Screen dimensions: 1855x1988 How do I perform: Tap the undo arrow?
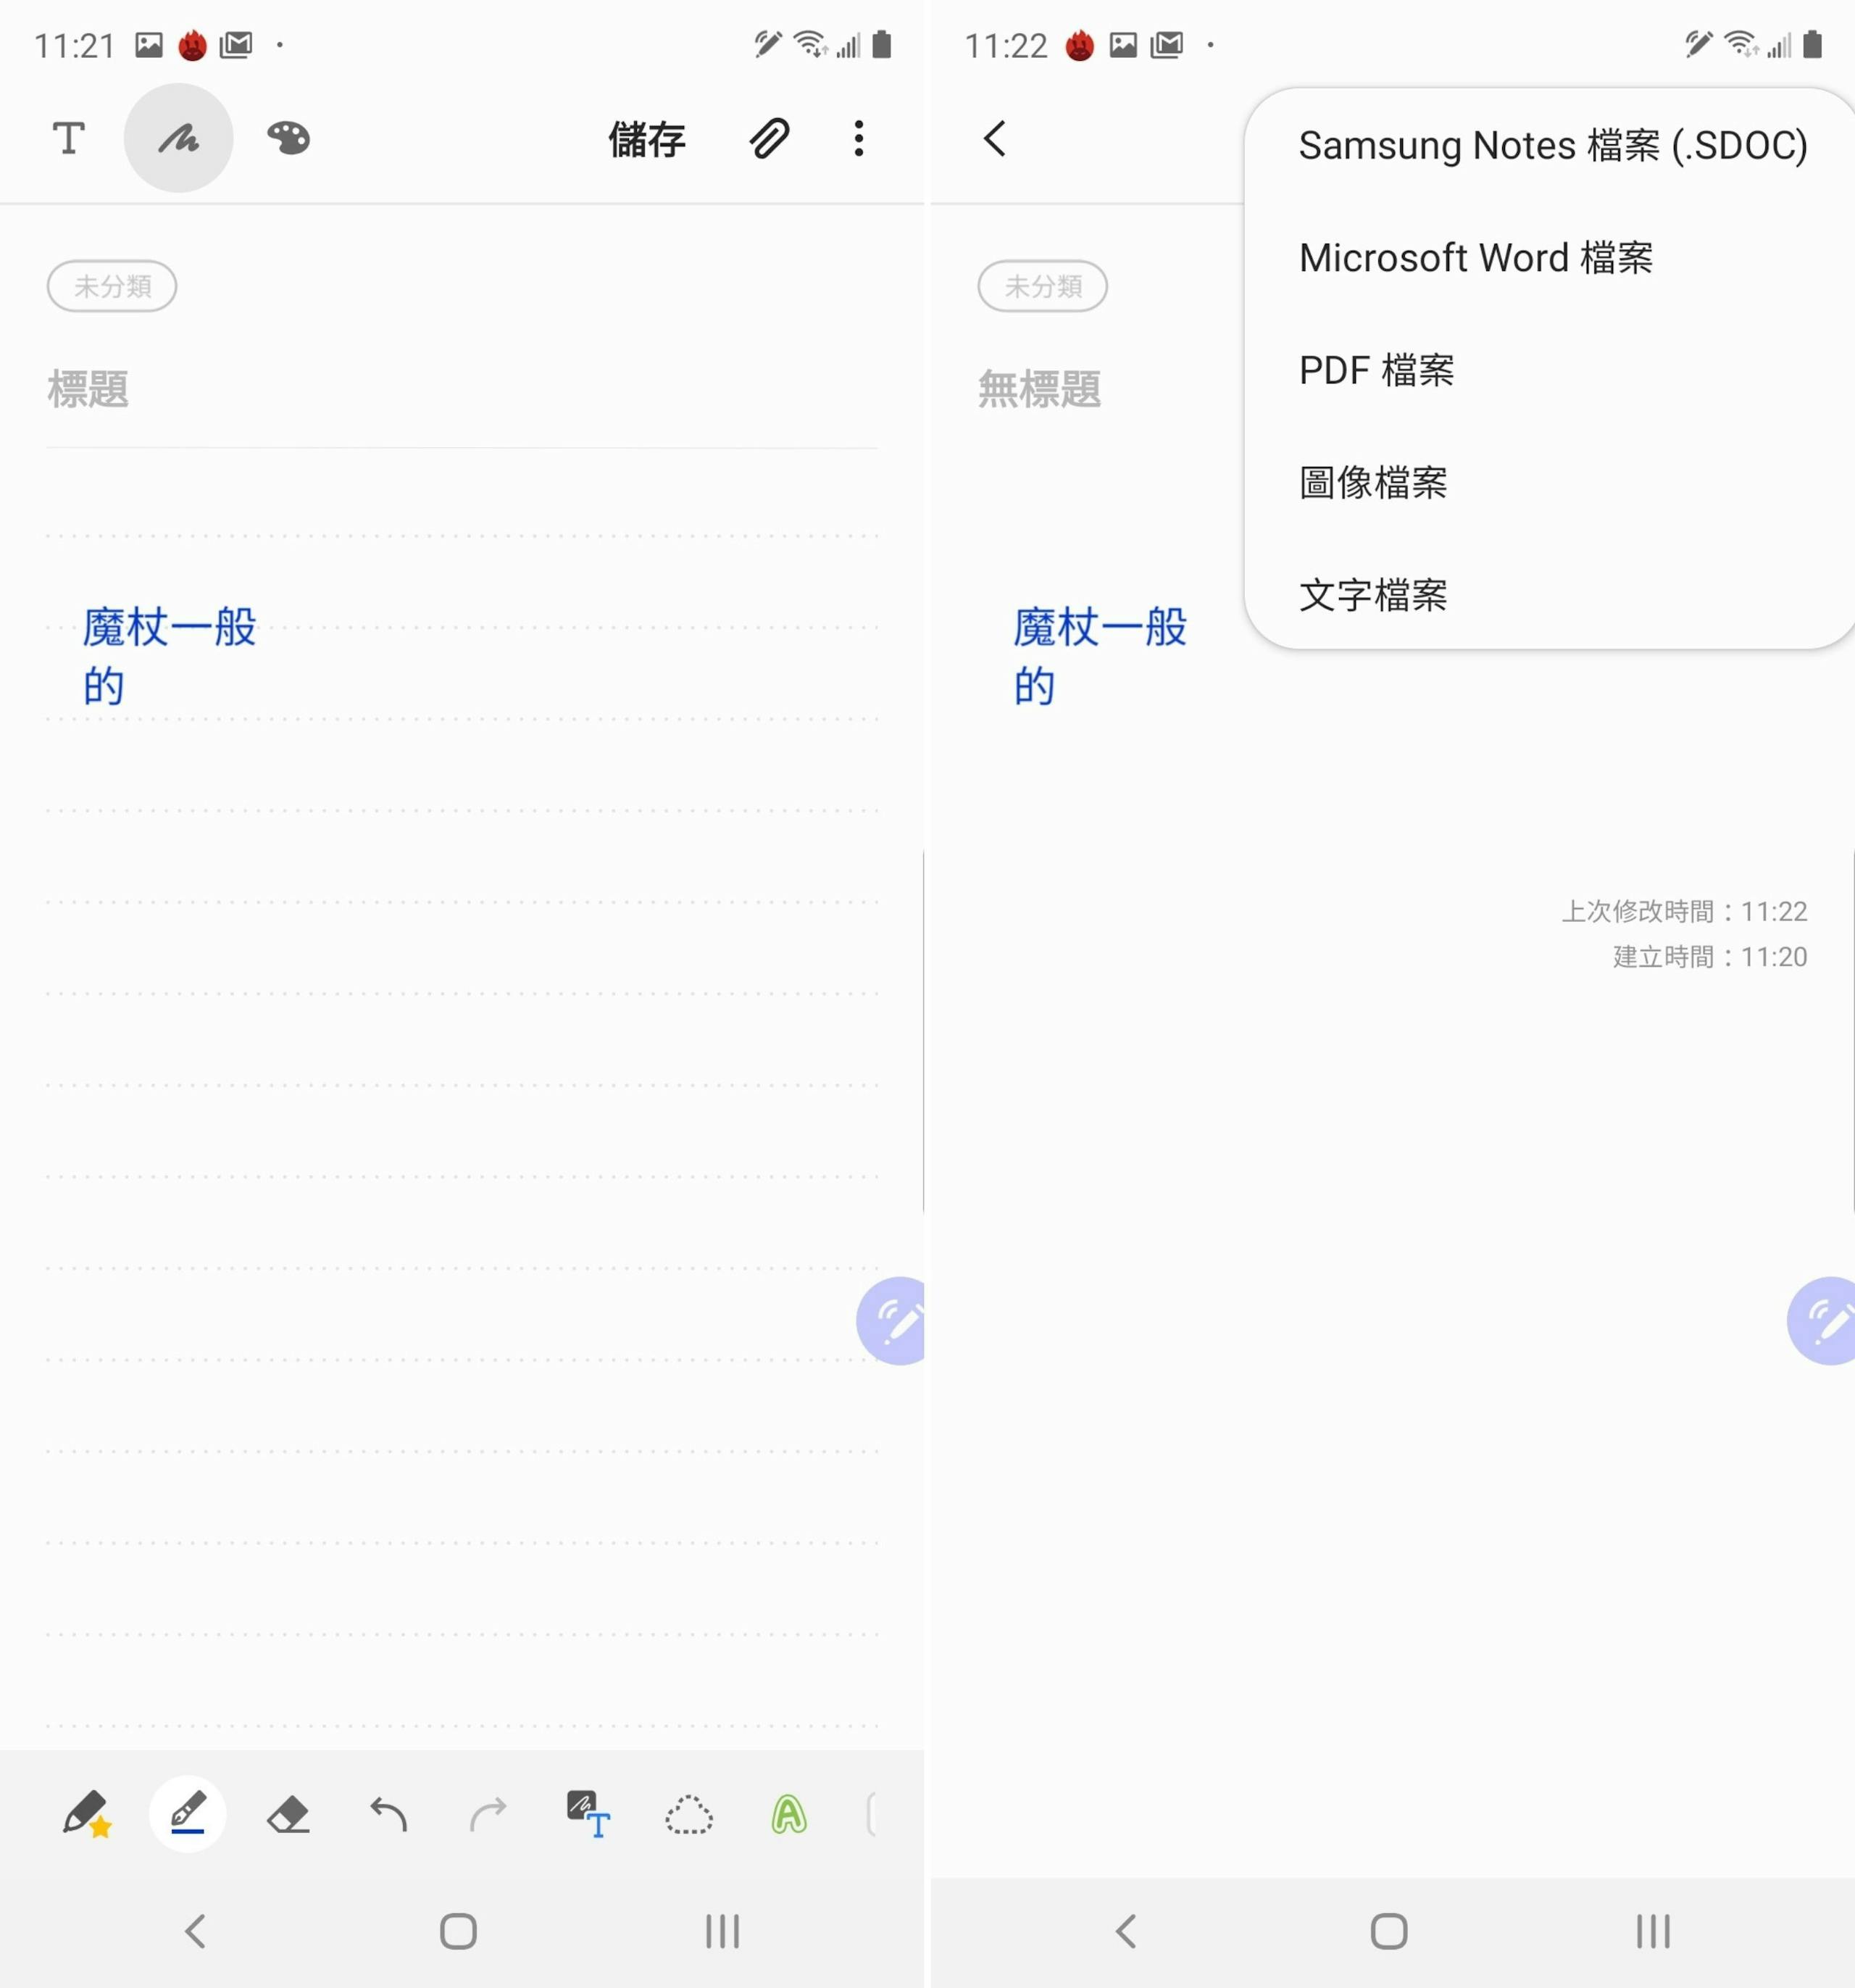(x=388, y=1813)
